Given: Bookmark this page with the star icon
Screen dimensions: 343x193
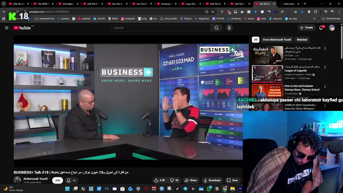Looking at the screenshot, I should coord(213,12).
